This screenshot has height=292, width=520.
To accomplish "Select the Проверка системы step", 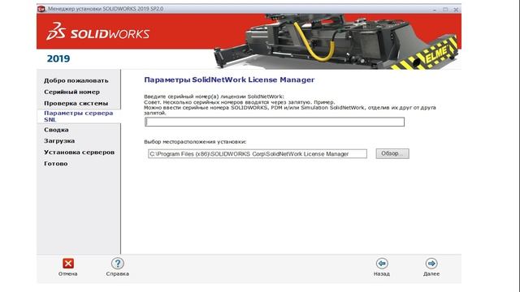I will 76,103.
